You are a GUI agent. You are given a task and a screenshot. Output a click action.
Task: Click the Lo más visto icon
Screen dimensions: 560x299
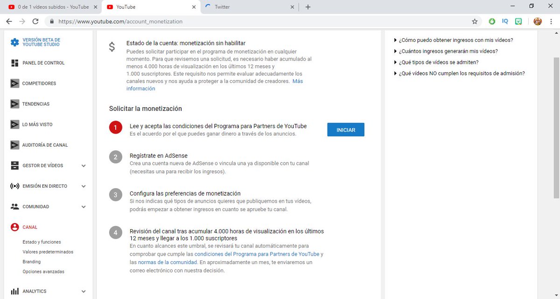pyautogui.click(x=14, y=124)
